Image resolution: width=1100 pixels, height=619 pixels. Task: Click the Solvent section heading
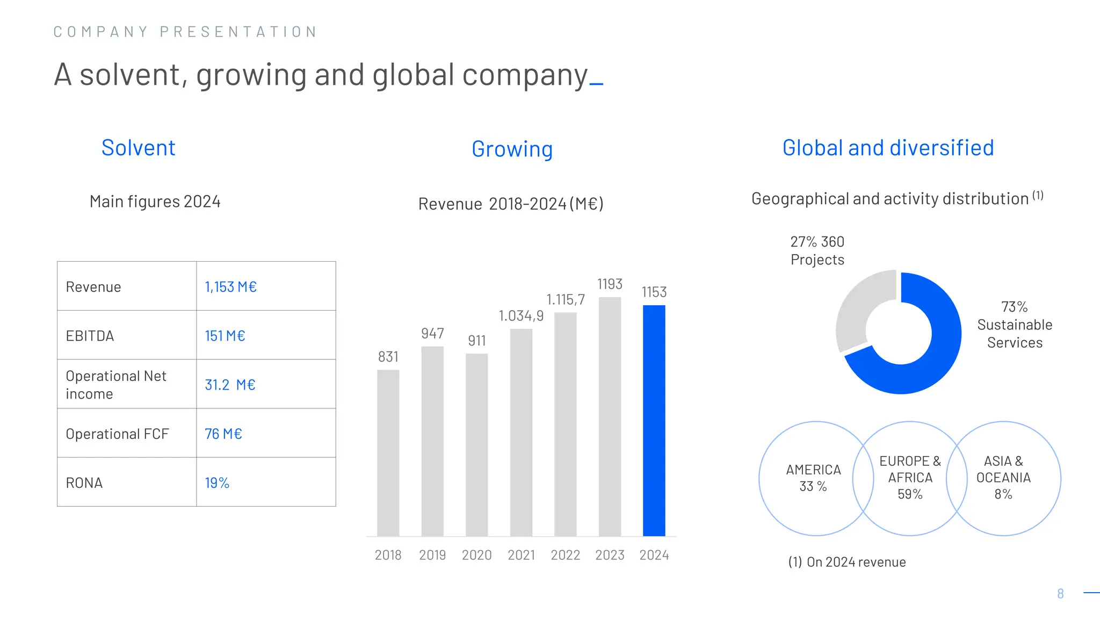tap(138, 148)
